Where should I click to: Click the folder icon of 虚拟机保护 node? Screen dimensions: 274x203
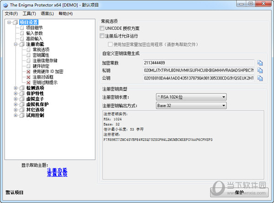22,104
